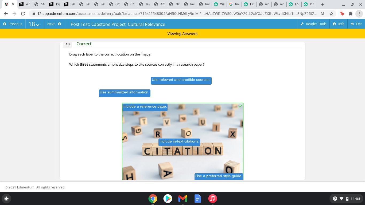Open the Play Store shelf icon
The width and height of the screenshot is (365, 205).
coord(168,199)
